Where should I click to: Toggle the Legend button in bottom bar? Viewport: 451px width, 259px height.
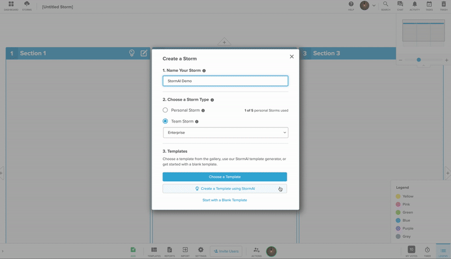[443, 251]
